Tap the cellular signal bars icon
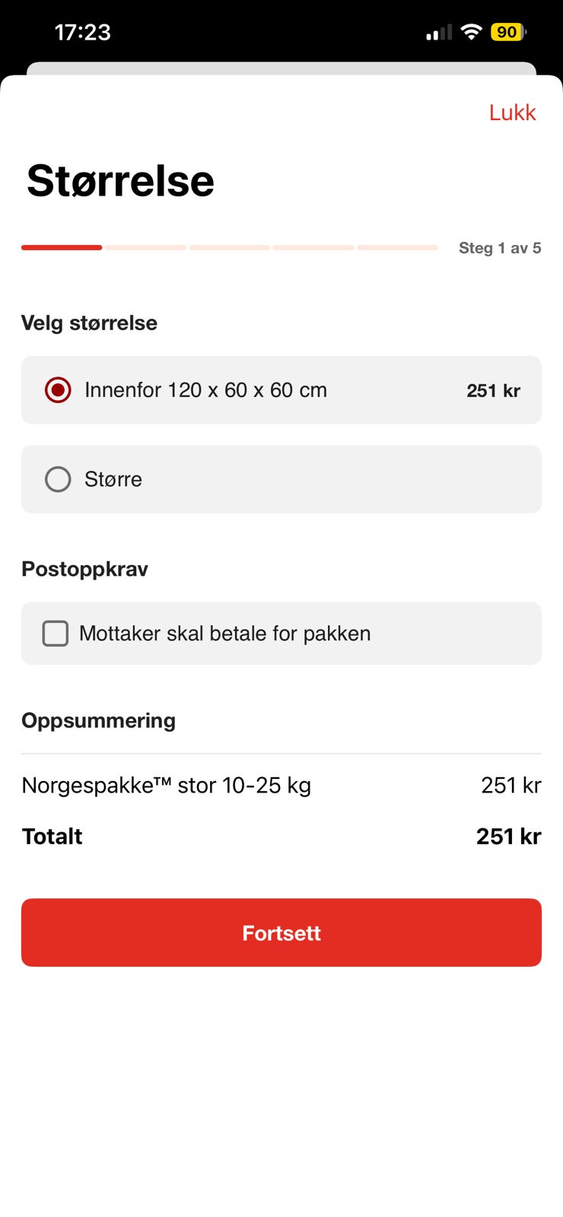The width and height of the screenshot is (563, 1217). [439, 32]
